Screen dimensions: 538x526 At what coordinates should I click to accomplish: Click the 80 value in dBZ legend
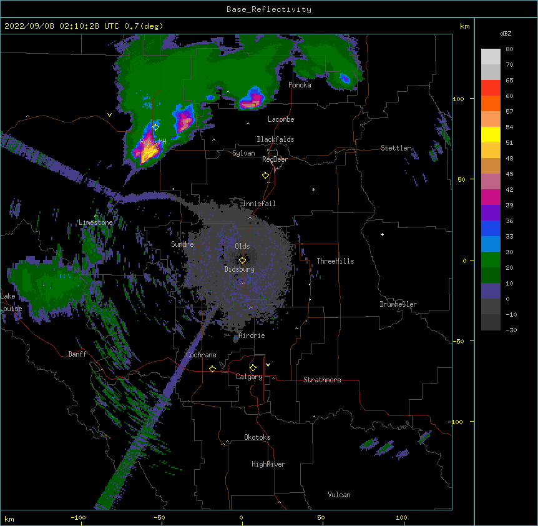(x=509, y=49)
